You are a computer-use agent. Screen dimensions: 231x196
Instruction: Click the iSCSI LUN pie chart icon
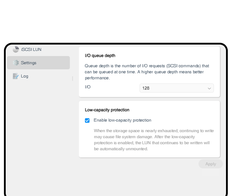point(16,50)
